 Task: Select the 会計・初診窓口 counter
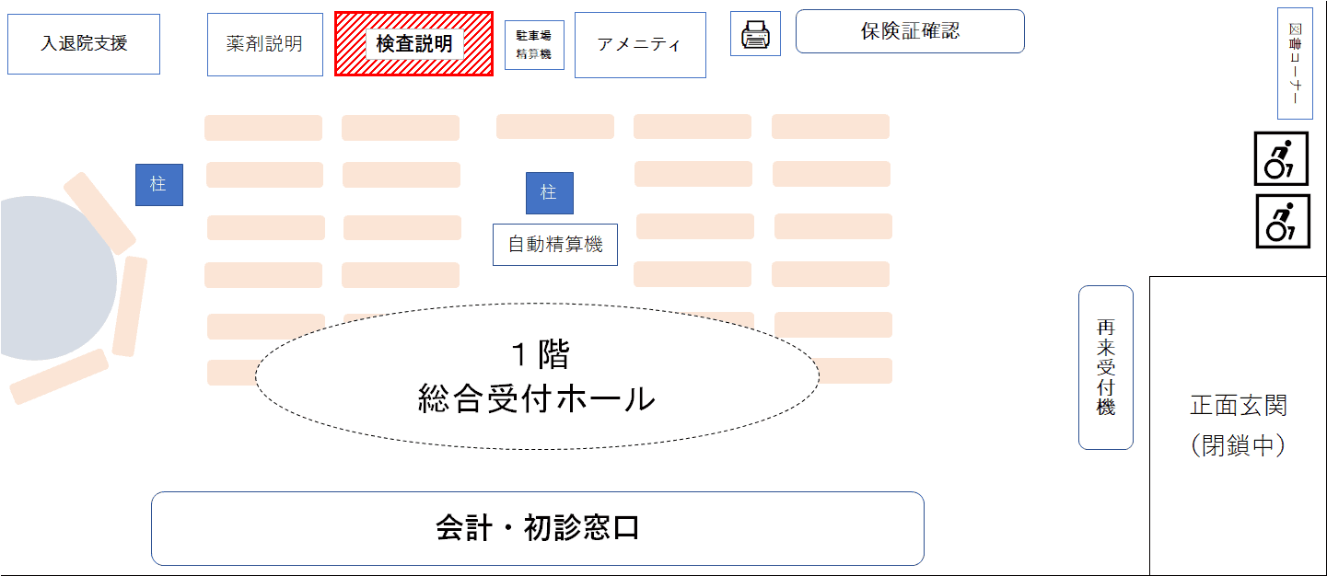tap(538, 528)
